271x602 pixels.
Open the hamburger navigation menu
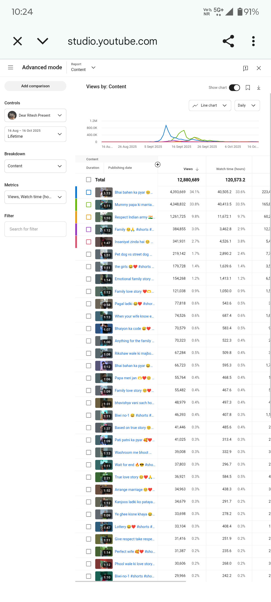(x=11, y=67)
